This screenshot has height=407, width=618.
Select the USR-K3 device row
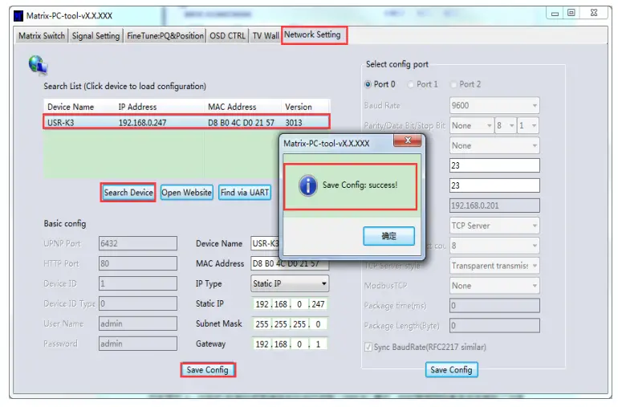coord(186,122)
